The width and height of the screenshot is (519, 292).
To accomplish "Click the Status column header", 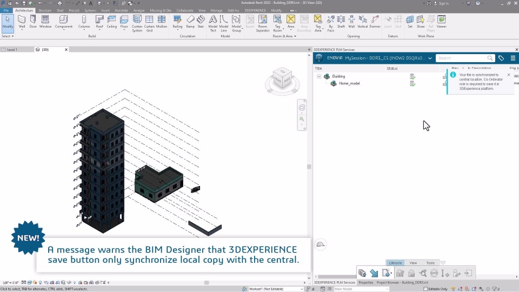I will pyautogui.click(x=392, y=69).
